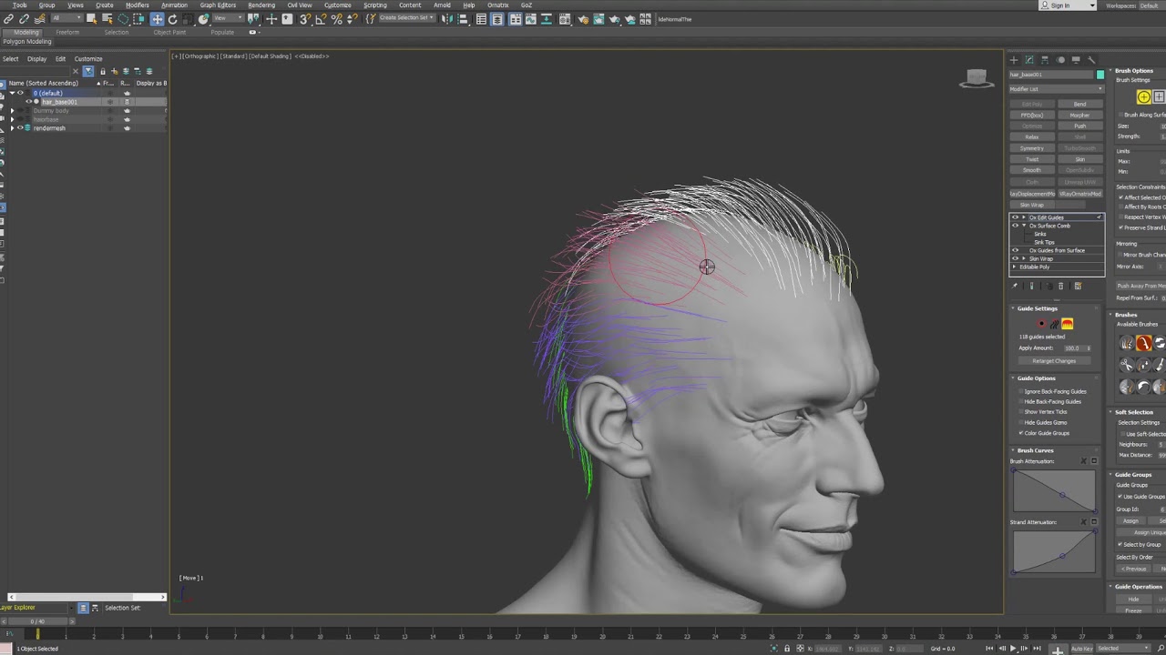This screenshot has width=1166, height=655.
Task: Activate the Rotate tool in main toolbar
Action: tap(172, 19)
